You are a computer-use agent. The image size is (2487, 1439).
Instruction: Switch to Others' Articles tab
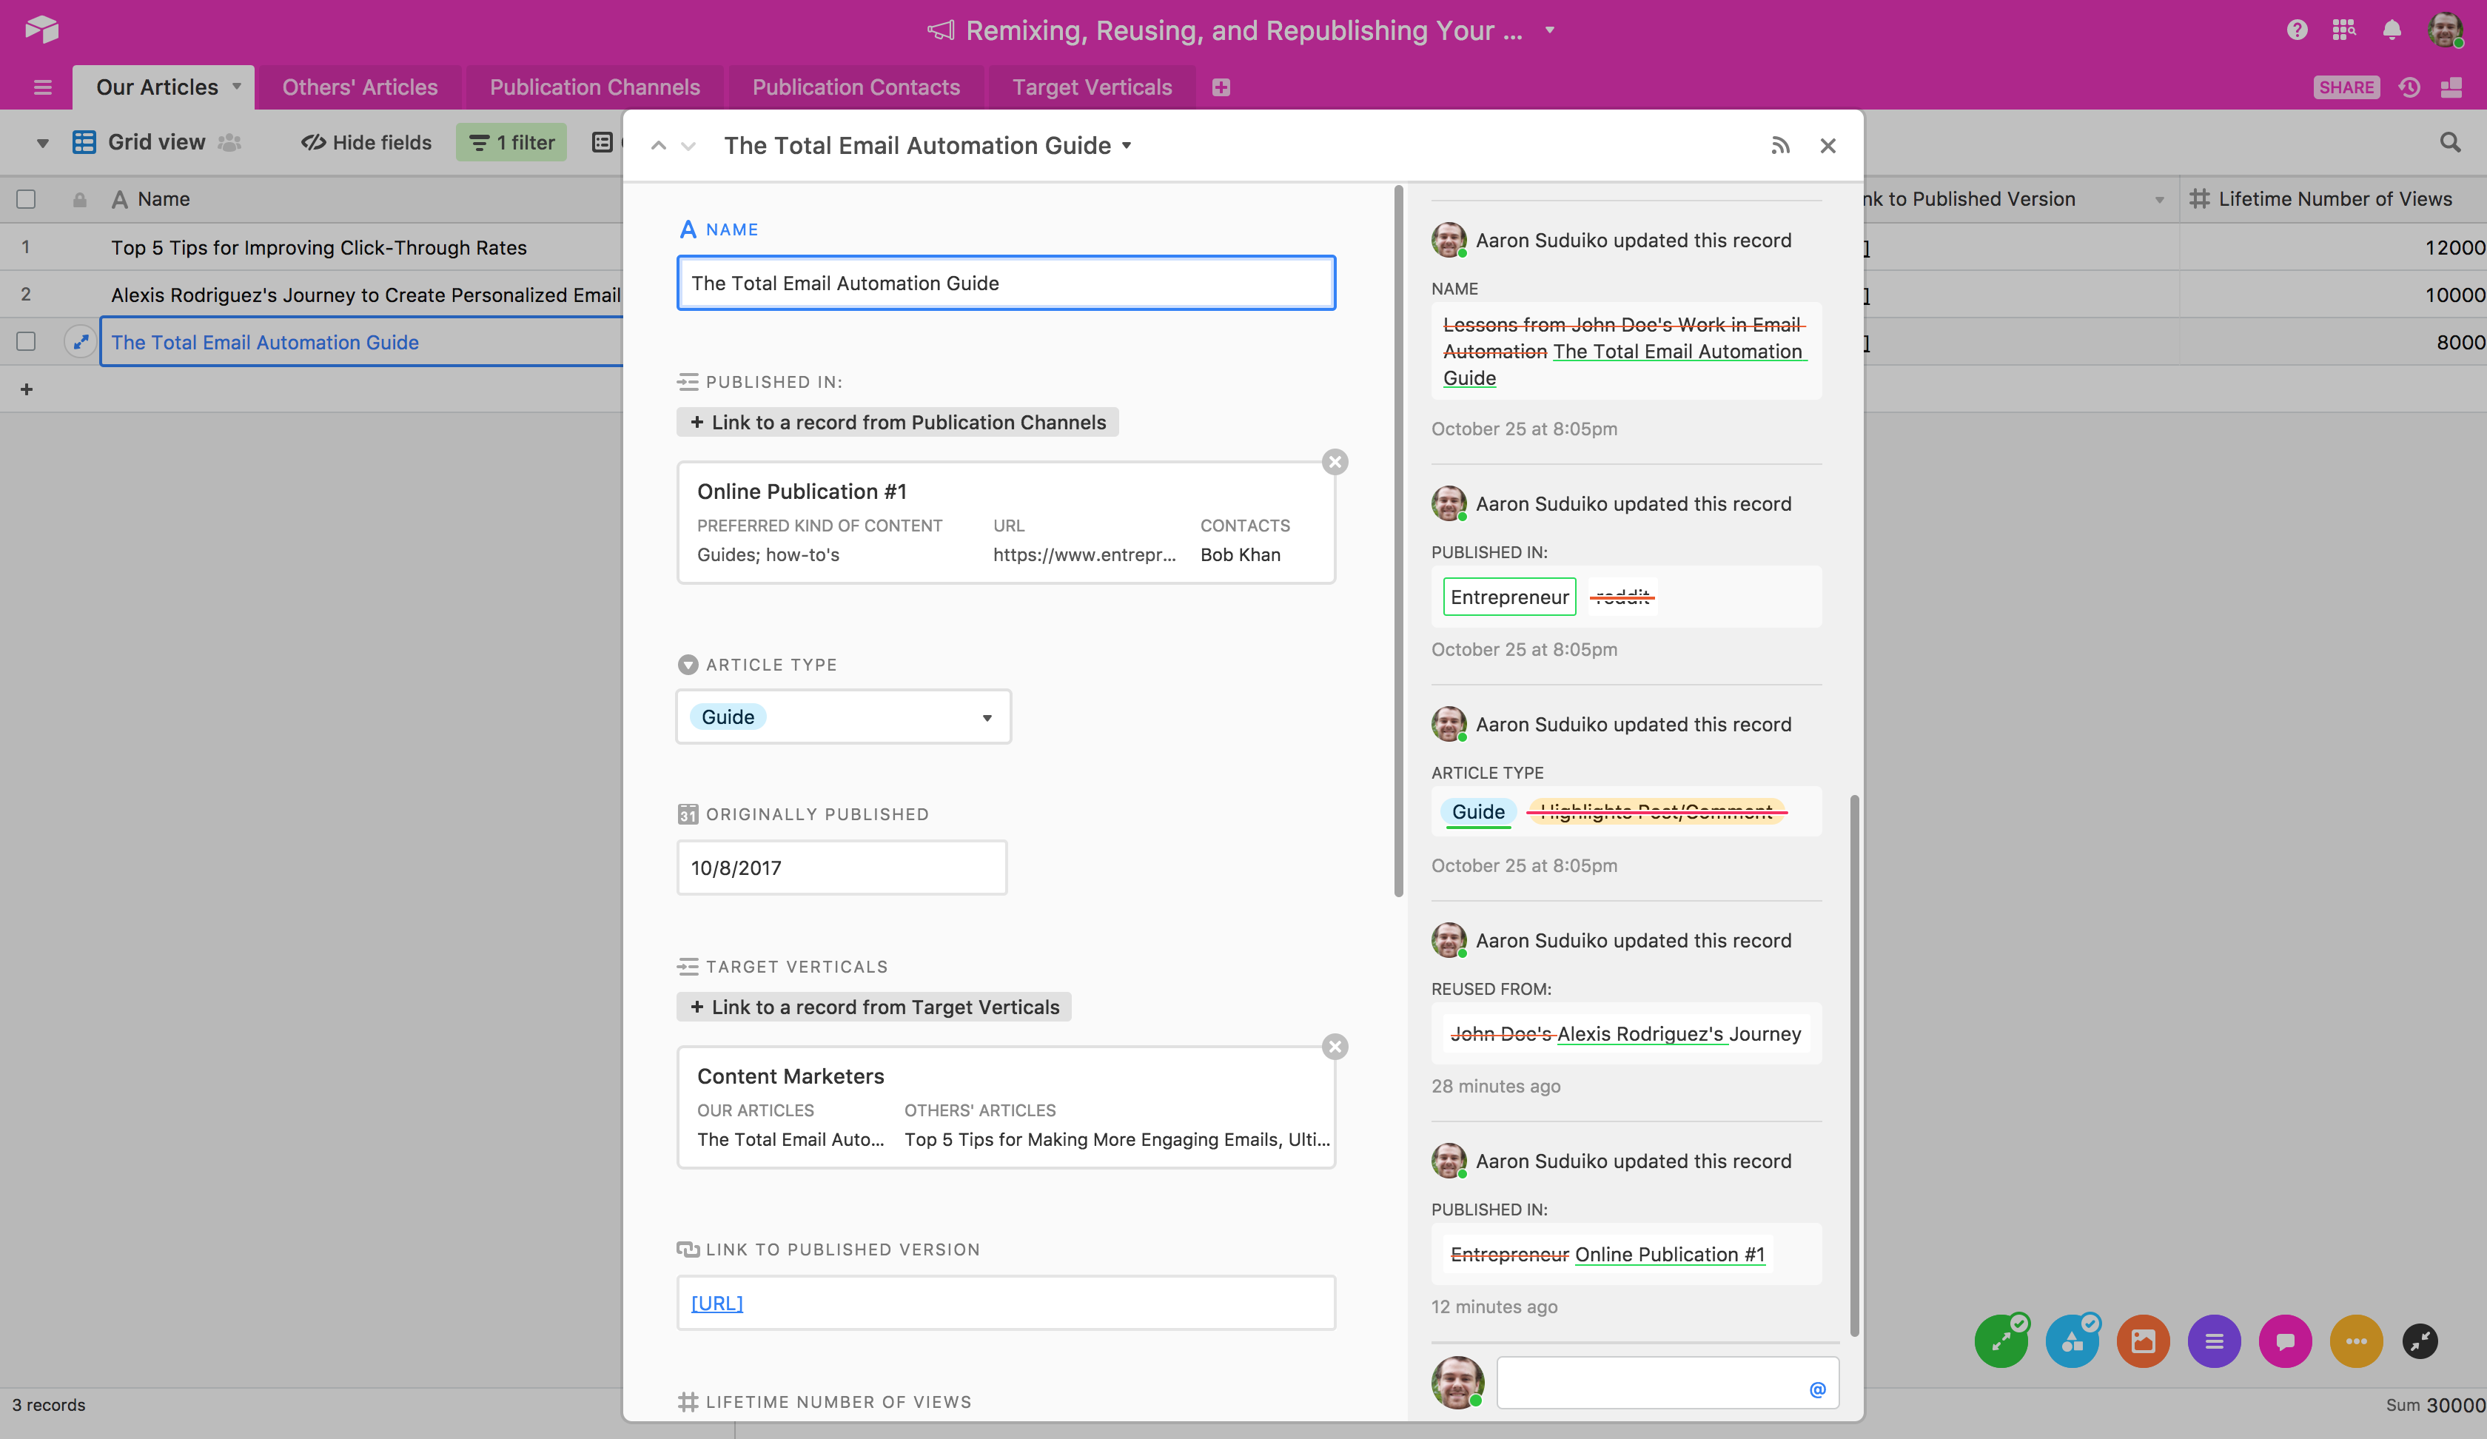click(x=359, y=87)
